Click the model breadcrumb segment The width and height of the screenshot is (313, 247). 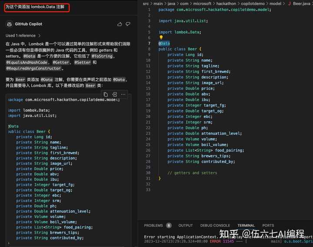tap(275, 3)
